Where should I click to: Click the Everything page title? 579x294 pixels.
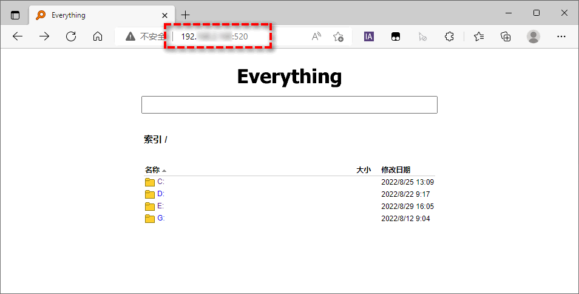click(289, 77)
